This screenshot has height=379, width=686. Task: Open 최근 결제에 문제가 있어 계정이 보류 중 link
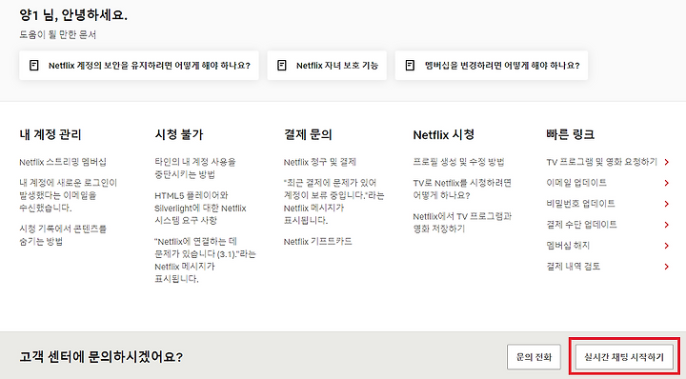333,202
